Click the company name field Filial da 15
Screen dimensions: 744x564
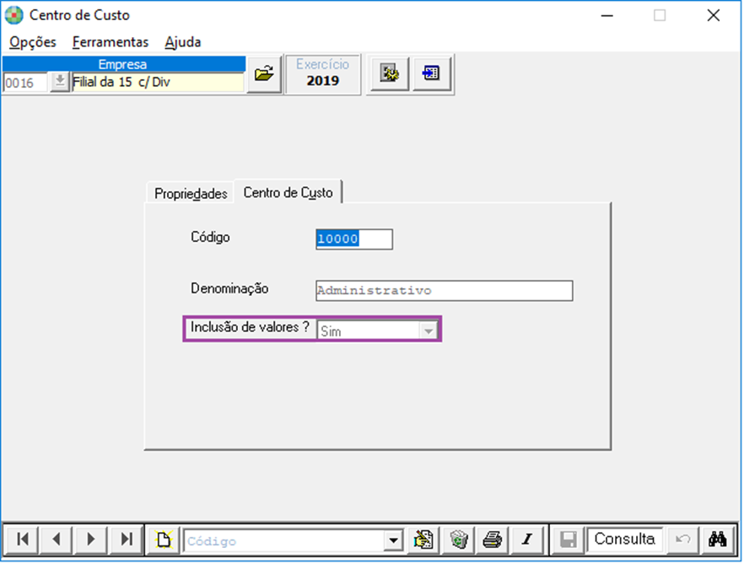tap(158, 82)
